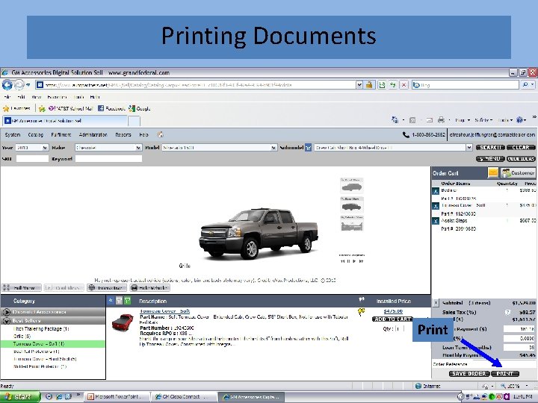Click the Bing search magnifier button
The image size is (538, 403).
pos(525,84)
